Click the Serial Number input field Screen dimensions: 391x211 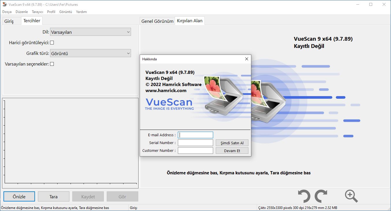(195, 143)
